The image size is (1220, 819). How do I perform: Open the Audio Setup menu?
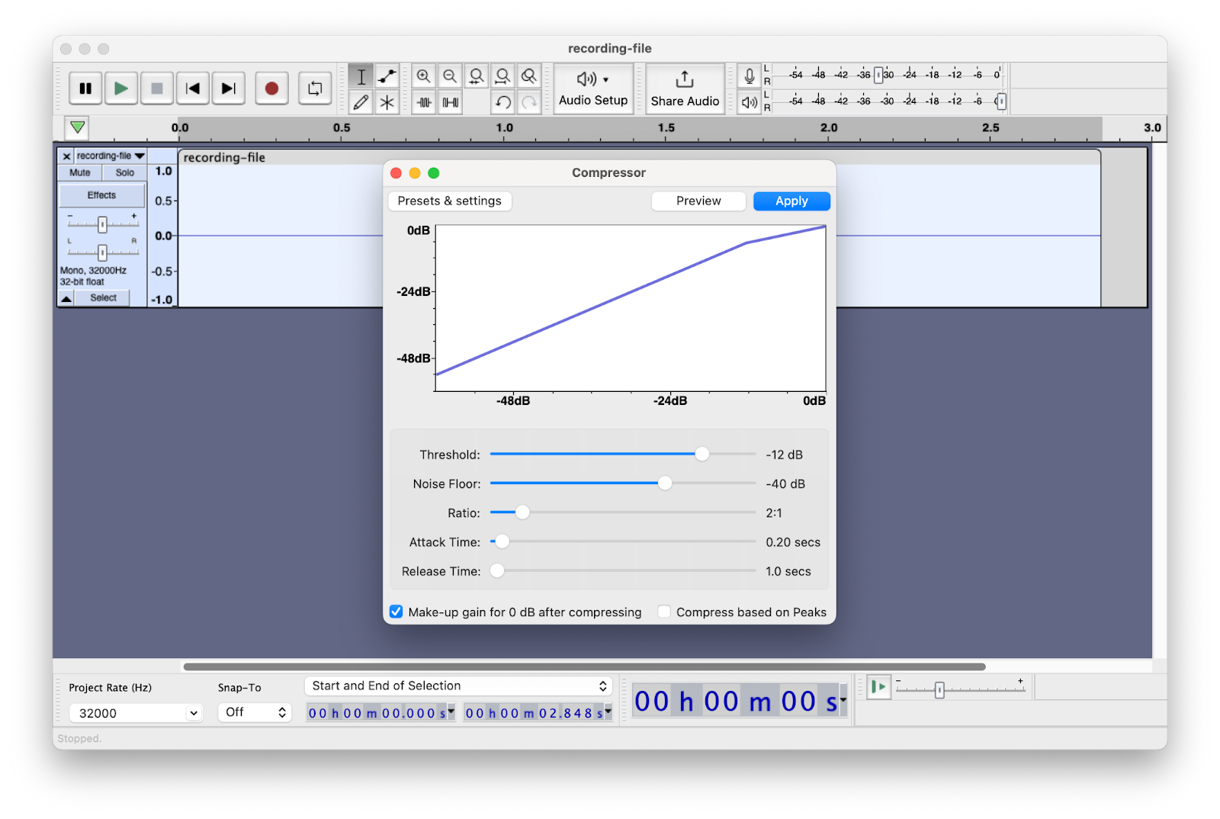(593, 89)
